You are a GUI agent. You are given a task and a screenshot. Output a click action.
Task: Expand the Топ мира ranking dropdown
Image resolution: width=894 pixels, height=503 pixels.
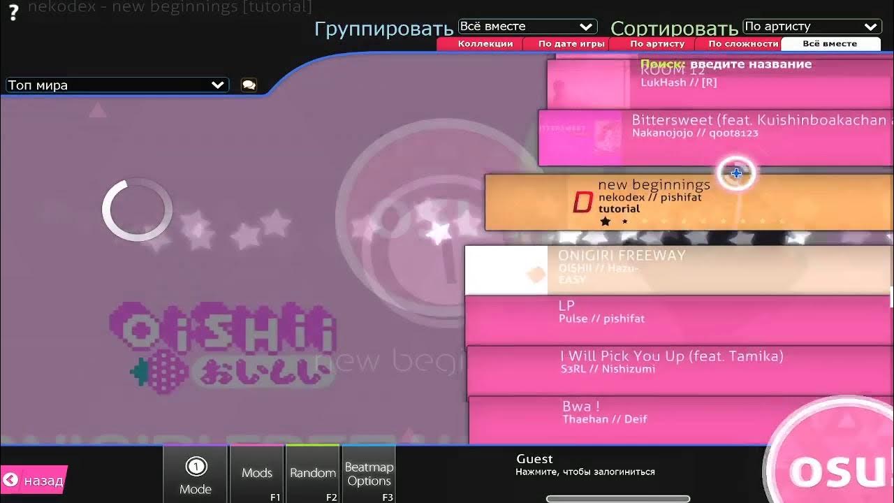117,85
